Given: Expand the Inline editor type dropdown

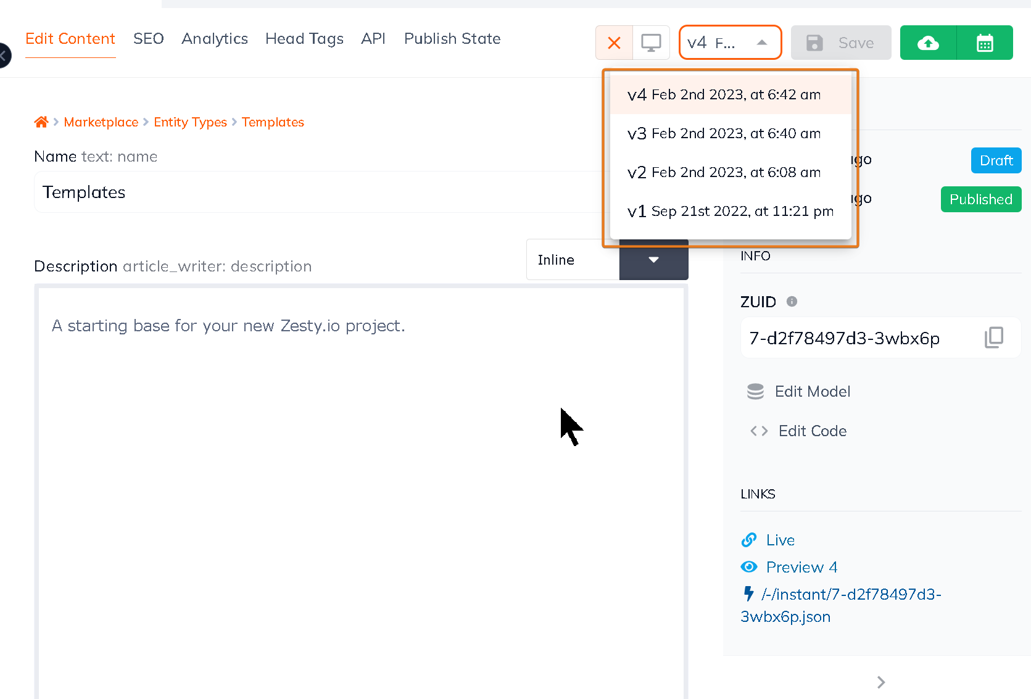Looking at the screenshot, I should (653, 260).
